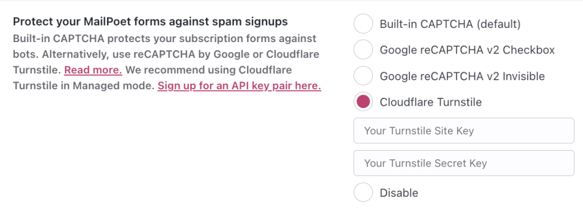This screenshot has width=583, height=215.
Task: Pick the Disable radio button
Action: [363, 193]
